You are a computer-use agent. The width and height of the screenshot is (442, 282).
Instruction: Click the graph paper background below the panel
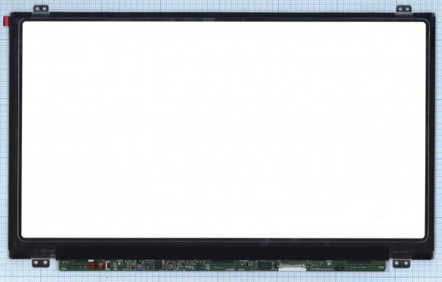coord(221,277)
